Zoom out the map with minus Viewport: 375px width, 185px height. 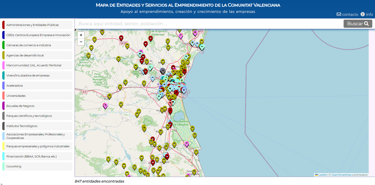tap(81, 42)
